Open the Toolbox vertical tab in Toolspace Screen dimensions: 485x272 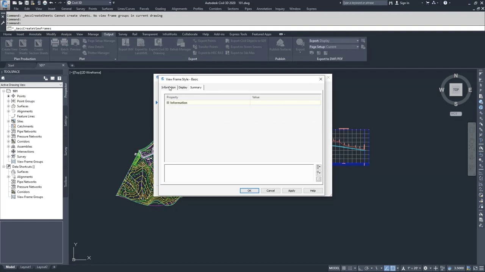tap(66, 181)
